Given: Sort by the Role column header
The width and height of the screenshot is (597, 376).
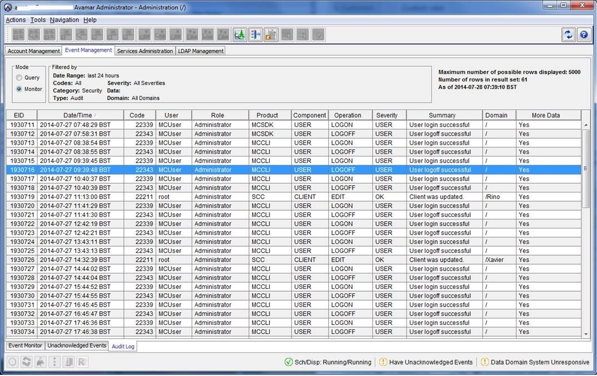Looking at the screenshot, I should [220, 115].
